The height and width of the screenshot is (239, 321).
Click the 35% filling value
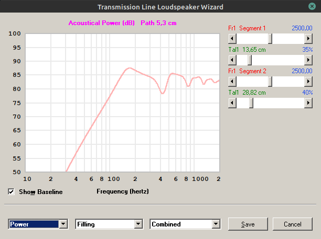click(x=307, y=50)
